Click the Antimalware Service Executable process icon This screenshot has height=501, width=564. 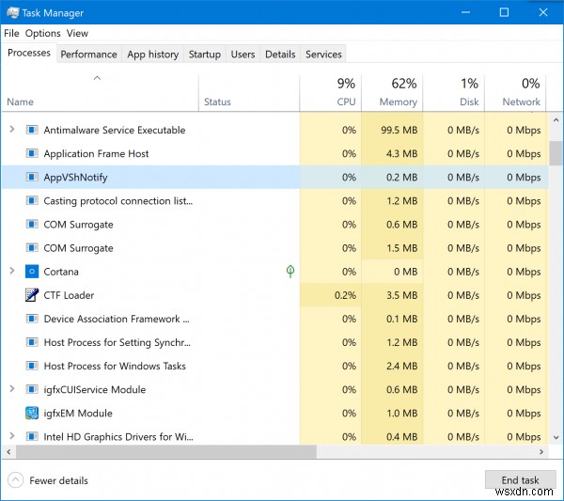click(x=32, y=130)
